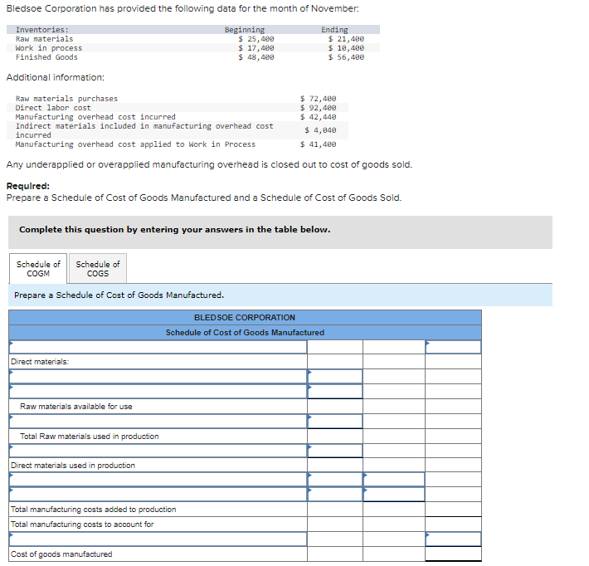Click the amount field in the row below Raw materials available

point(335,422)
